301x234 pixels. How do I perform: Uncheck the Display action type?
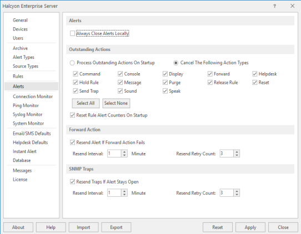pos(165,74)
